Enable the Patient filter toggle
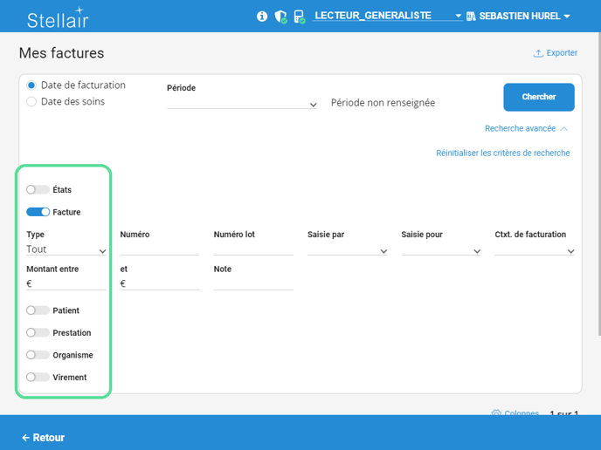Screen dimensions: 601x450 (x=38, y=310)
